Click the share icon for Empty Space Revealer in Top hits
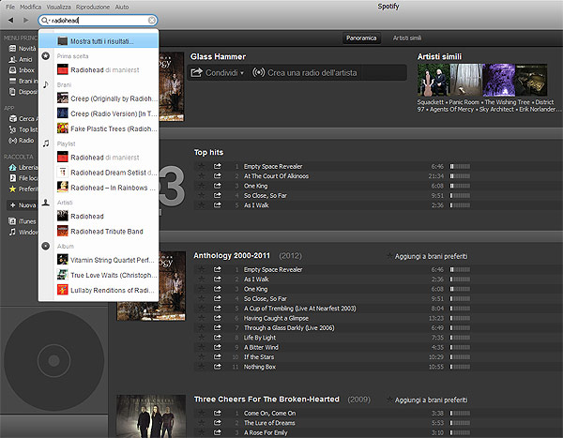Image resolution: width=563 pixels, height=438 pixels. click(218, 165)
